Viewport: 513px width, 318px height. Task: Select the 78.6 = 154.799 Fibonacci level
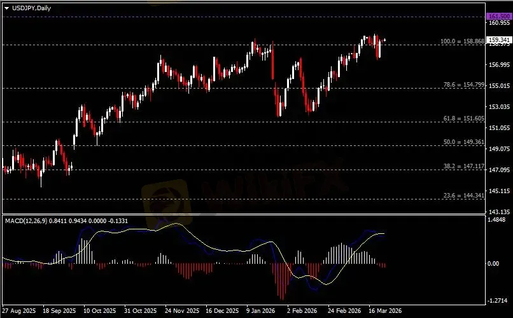463,85
